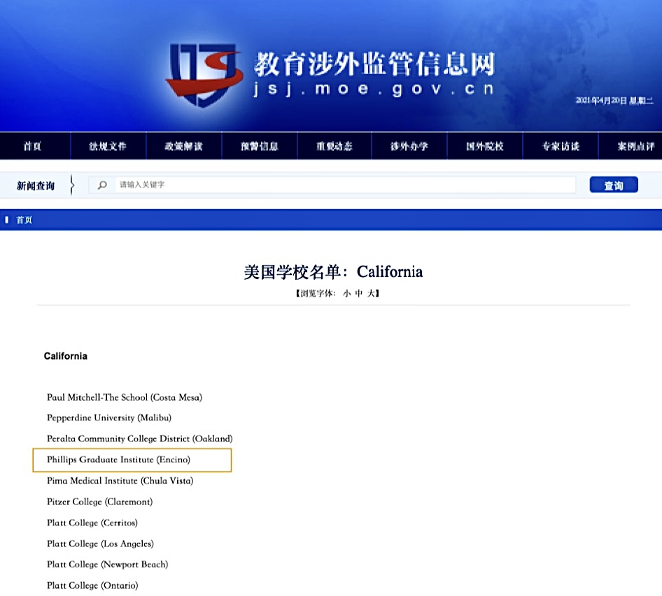Set browsing font size to 大
This screenshot has width=662, height=596.
click(371, 293)
